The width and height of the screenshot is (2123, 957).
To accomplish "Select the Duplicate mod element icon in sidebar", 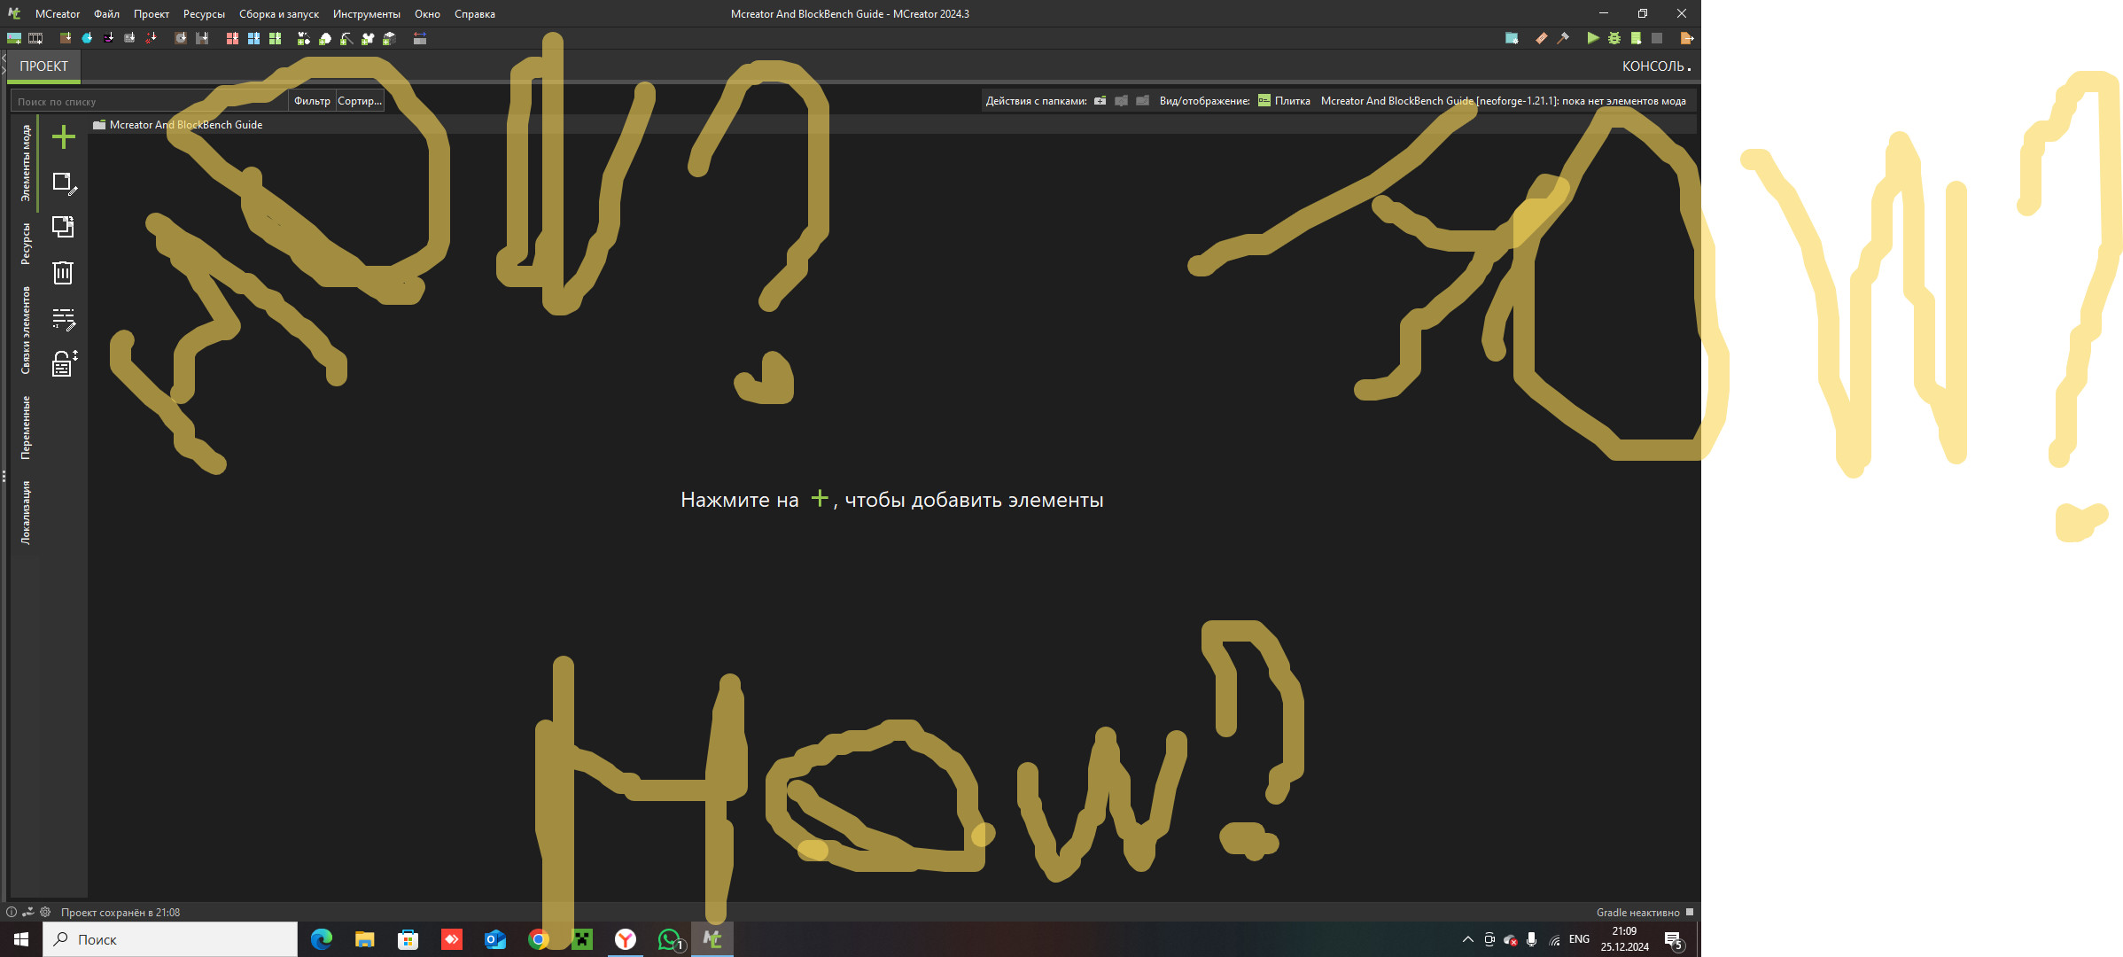I will pyautogui.click(x=62, y=228).
